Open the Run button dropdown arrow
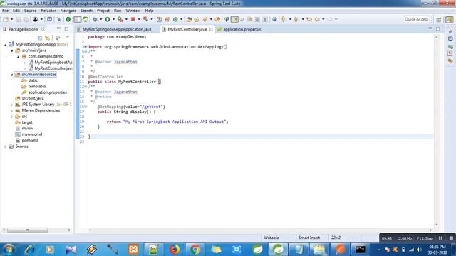This screenshot has height=256, width=456. tap(113, 19)
